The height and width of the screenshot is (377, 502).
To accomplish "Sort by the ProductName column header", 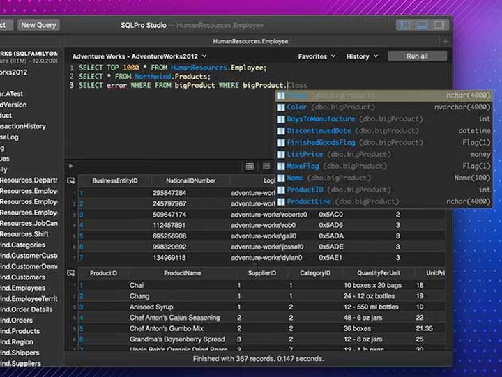I will (182, 273).
